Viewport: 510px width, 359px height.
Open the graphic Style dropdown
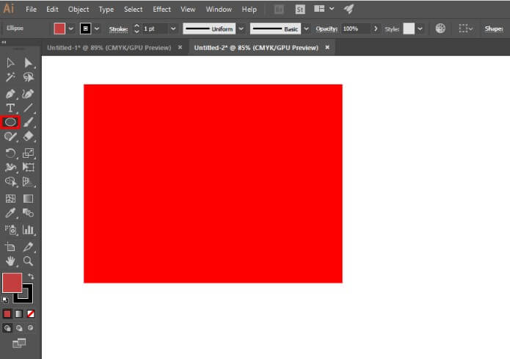tap(420, 29)
